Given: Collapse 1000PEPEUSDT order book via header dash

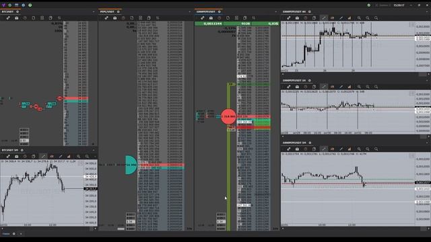Looking at the screenshot, I should [x=275, y=12].
